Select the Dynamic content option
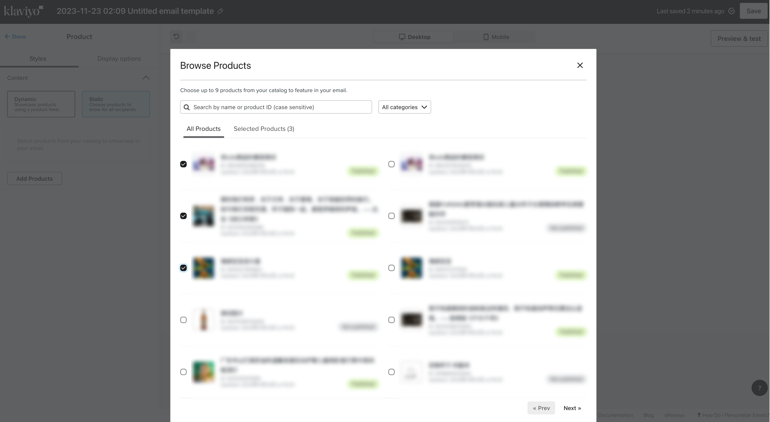The image size is (770, 422). 41,104
